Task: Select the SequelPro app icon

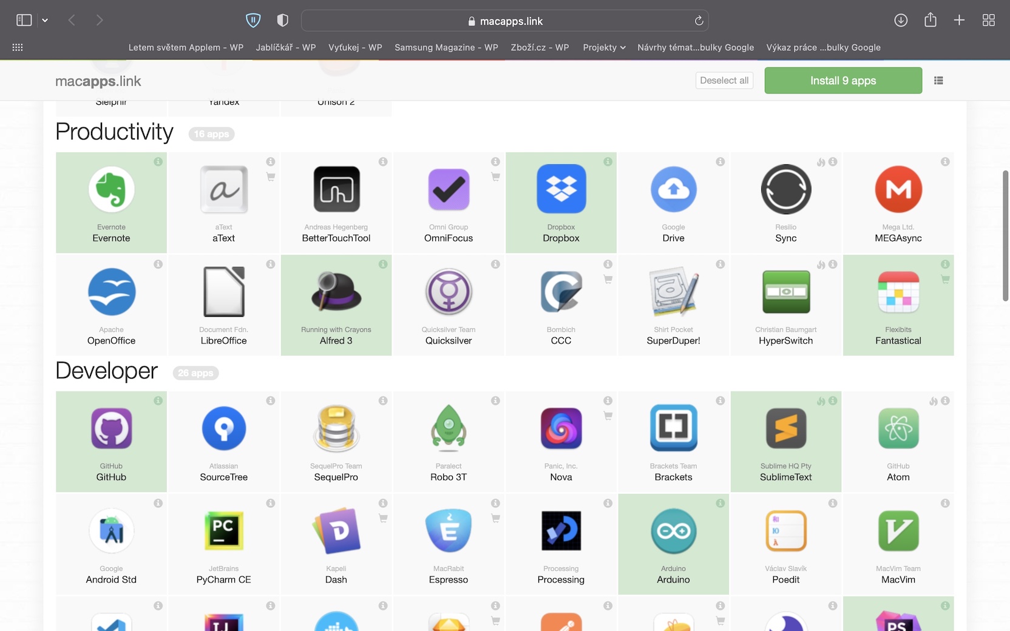Action: click(336, 428)
